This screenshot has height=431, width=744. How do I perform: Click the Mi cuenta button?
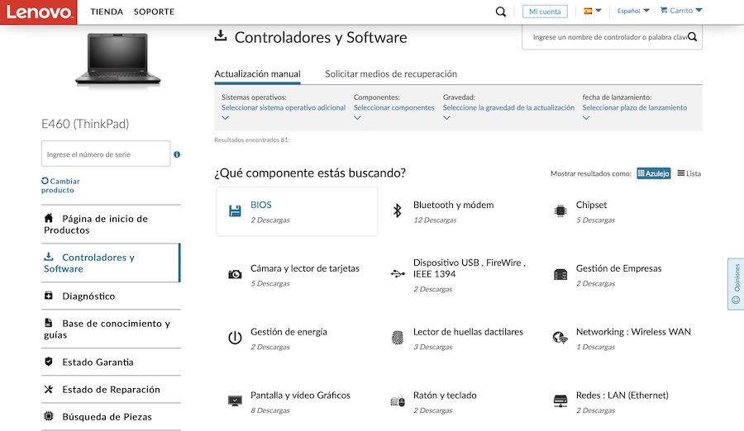[545, 12]
